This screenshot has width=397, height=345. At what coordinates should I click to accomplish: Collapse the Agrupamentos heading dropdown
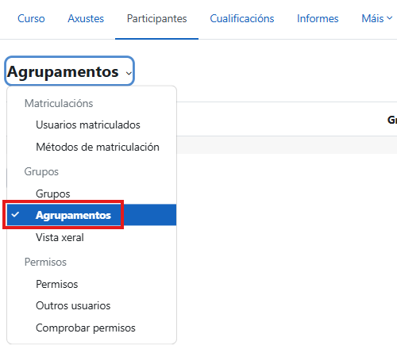tap(70, 71)
